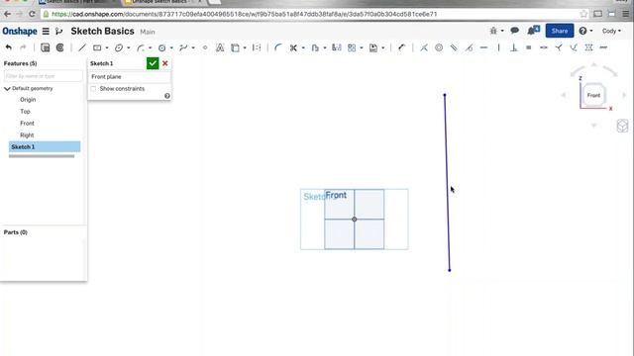The image size is (634, 356).
Task: Reload the page in browser
Action: (x=32, y=14)
